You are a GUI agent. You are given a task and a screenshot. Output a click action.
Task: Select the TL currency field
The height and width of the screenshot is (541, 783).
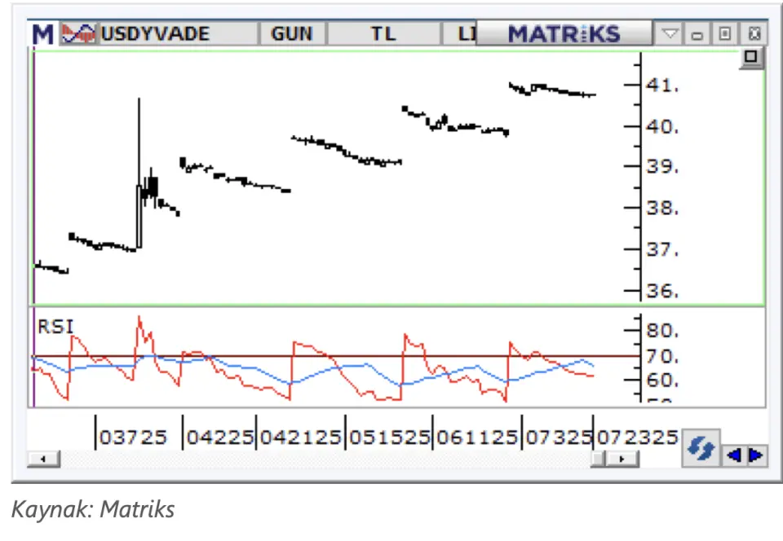(x=383, y=34)
